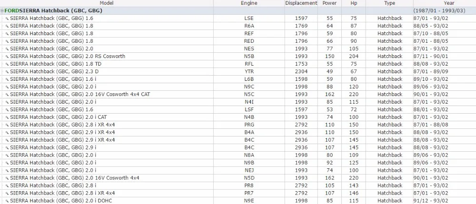Click the icon beside the REF engine row

pyautogui.click(x=7, y=34)
